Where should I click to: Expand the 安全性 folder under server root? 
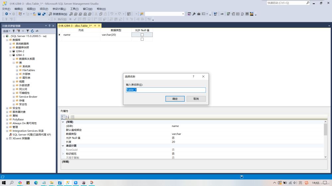coord(7,108)
